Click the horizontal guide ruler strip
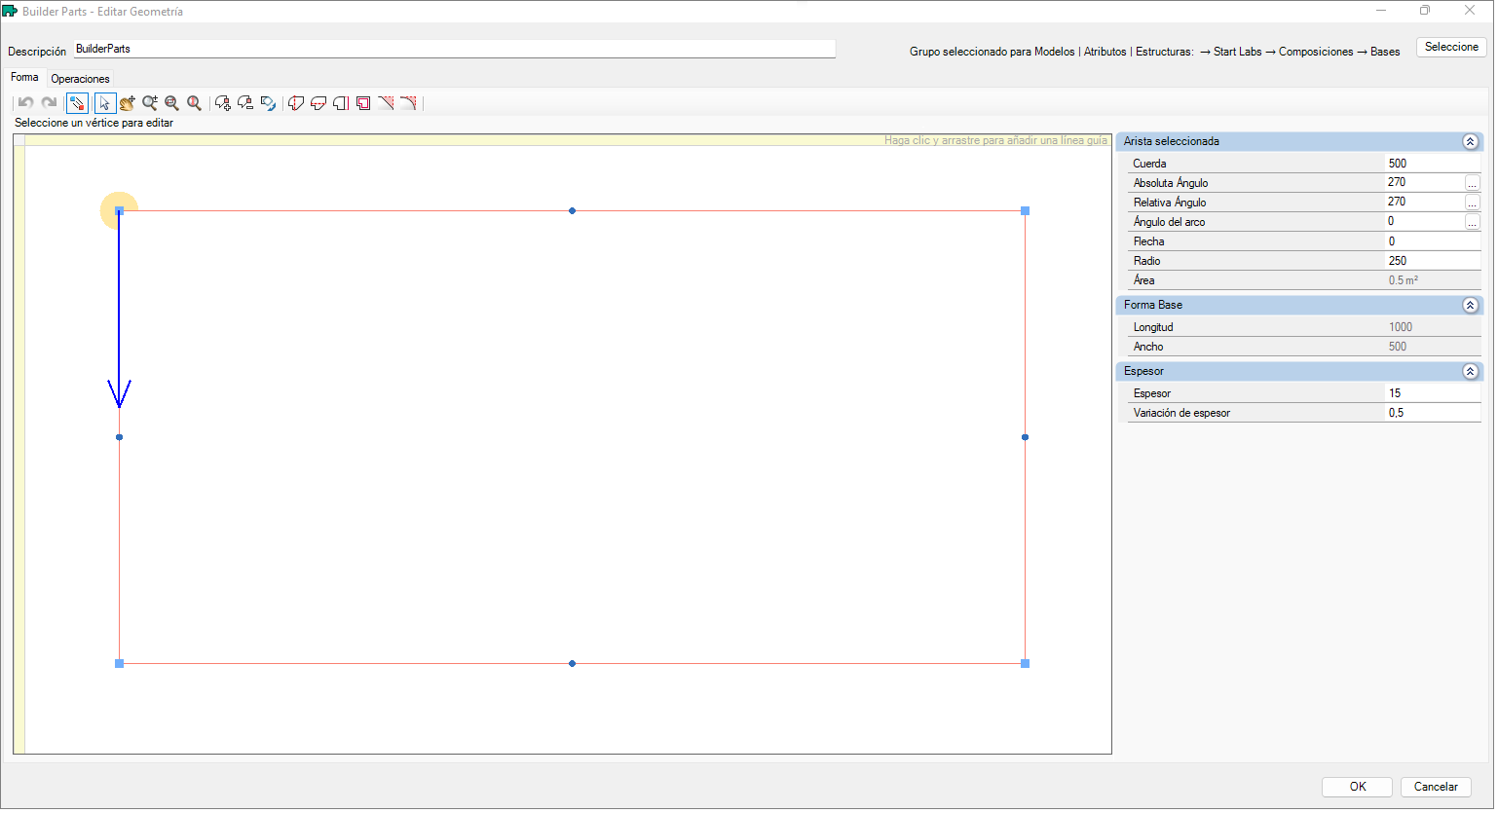 coord(568,140)
